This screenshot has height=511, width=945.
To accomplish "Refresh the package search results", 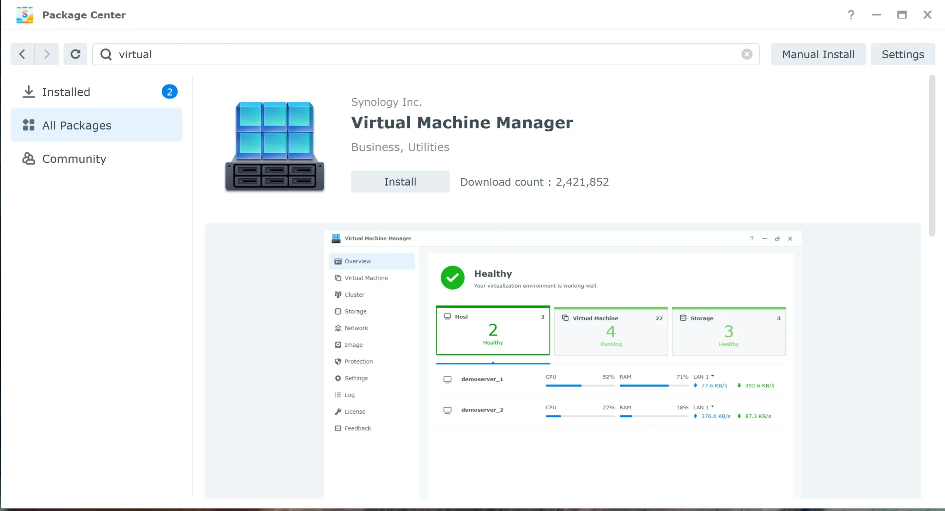I will [75, 54].
